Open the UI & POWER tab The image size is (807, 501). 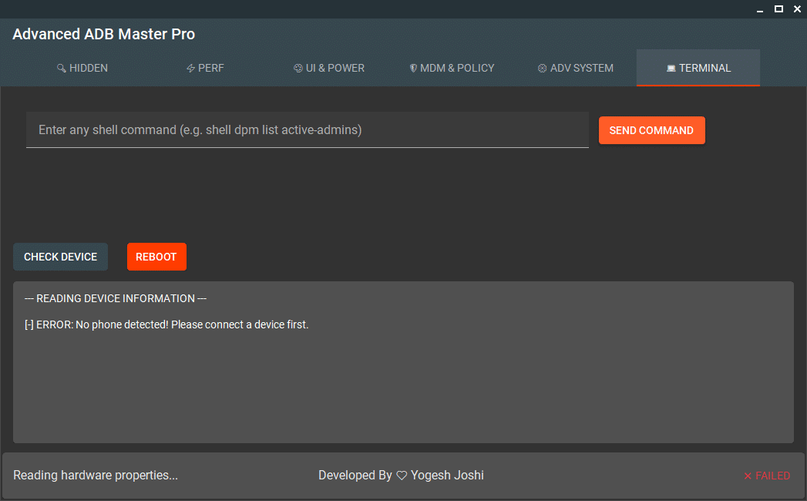[x=328, y=68]
